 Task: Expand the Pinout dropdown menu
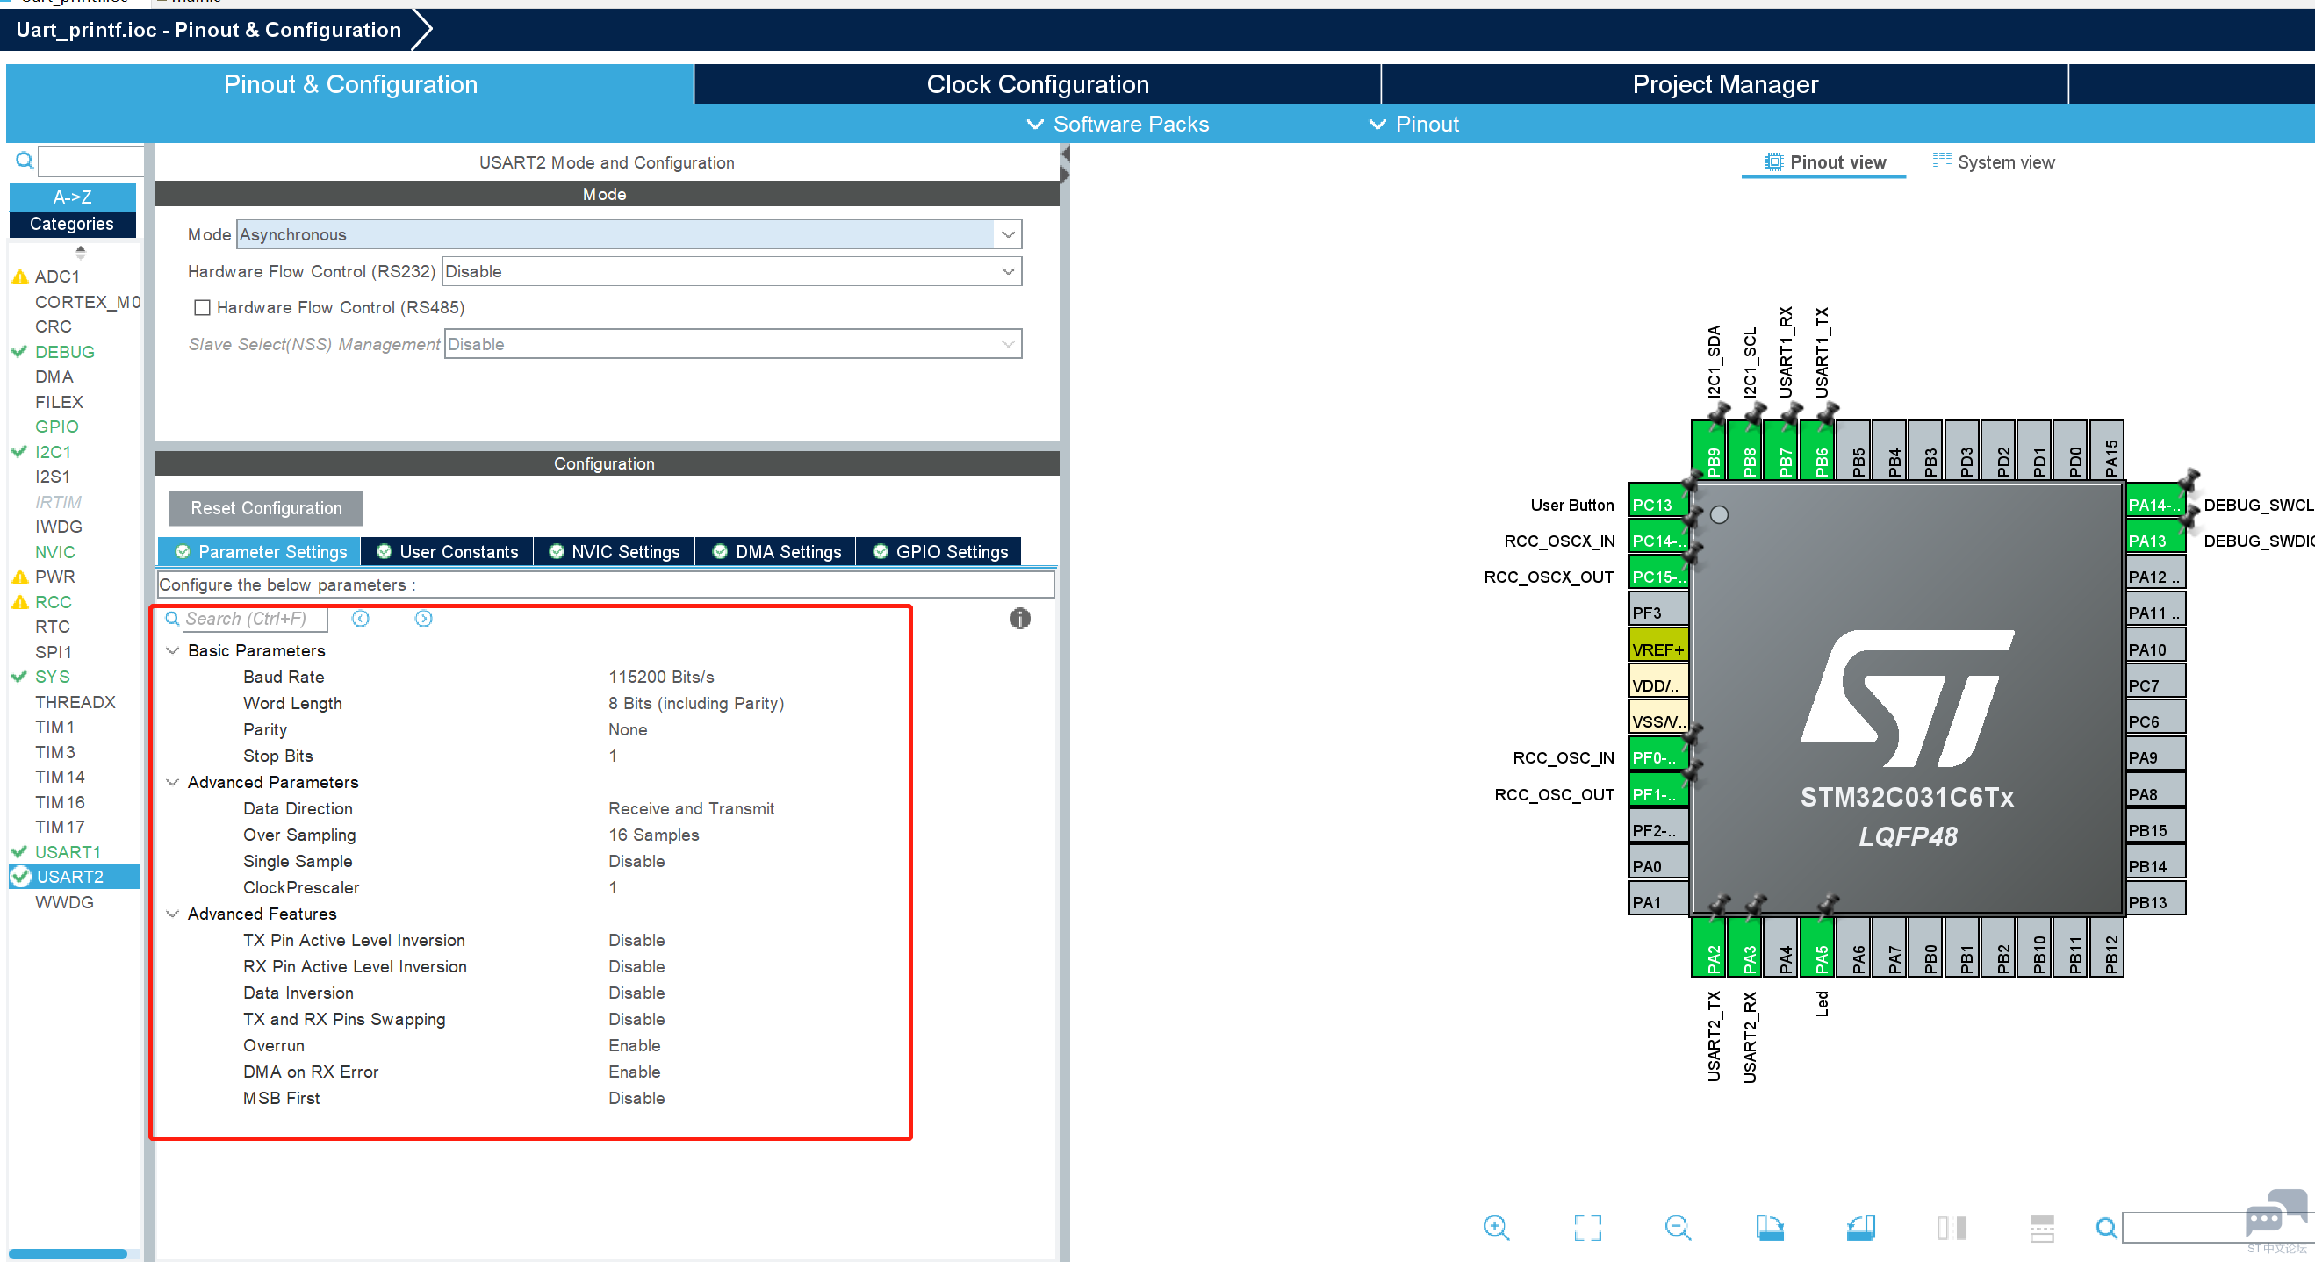(1413, 124)
